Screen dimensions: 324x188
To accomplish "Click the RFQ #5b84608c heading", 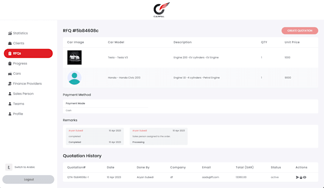I will tap(81, 31).
